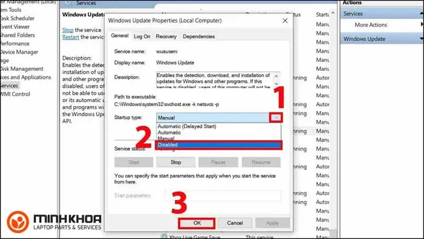Select WMI Control in left tree
This screenshot has width=424, height=239.
pos(15,94)
